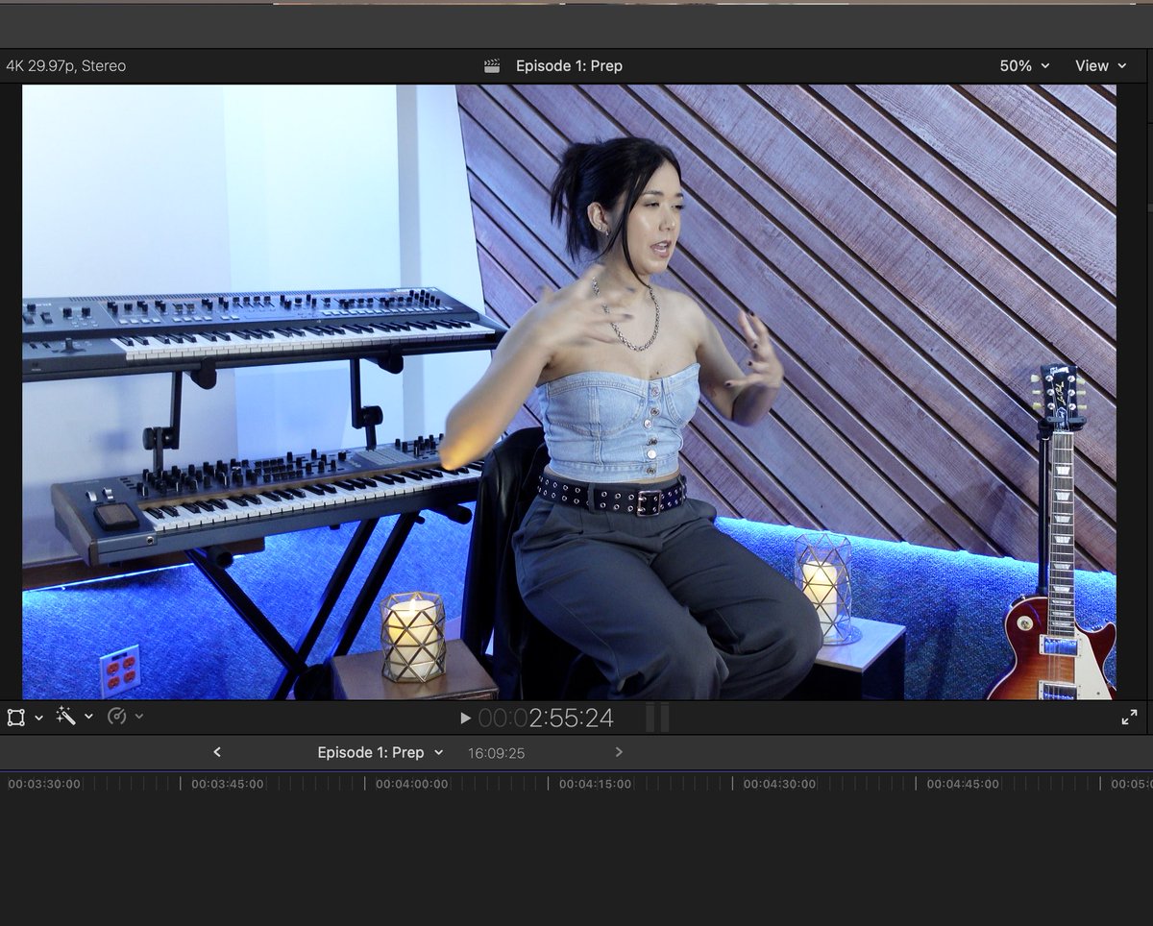Go forward in timeline history arrow
1153x926 pixels.
pos(619,752)
